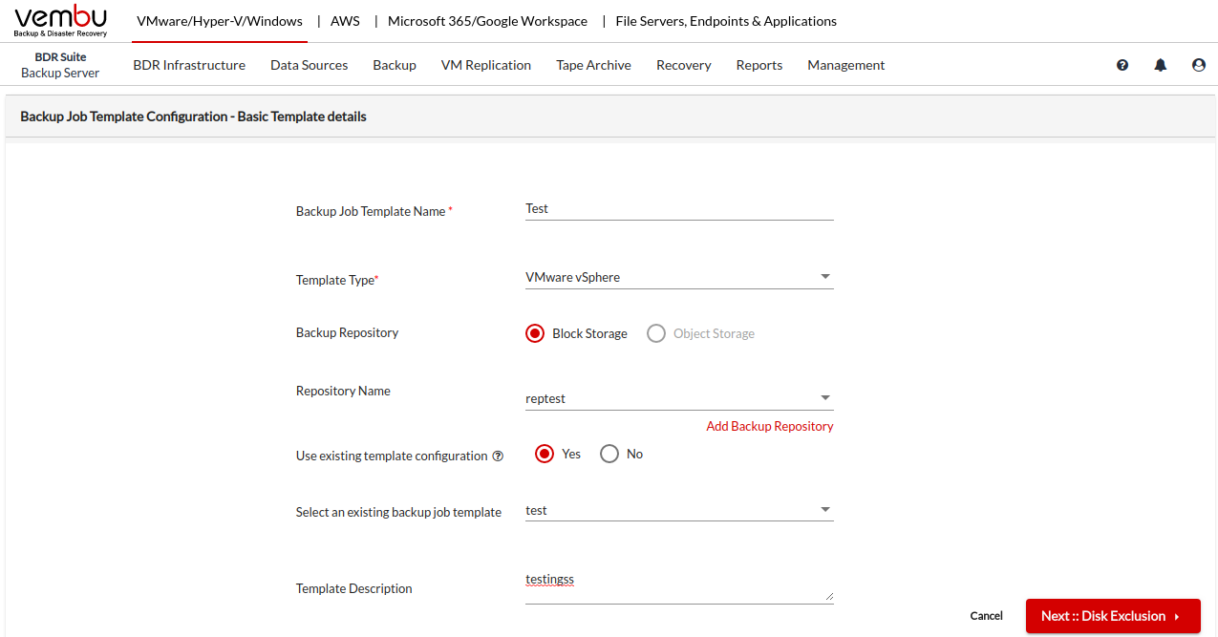Open the help question mark icon
Viewport: 1218px width, 637px height.
[x=1122, y=65]
